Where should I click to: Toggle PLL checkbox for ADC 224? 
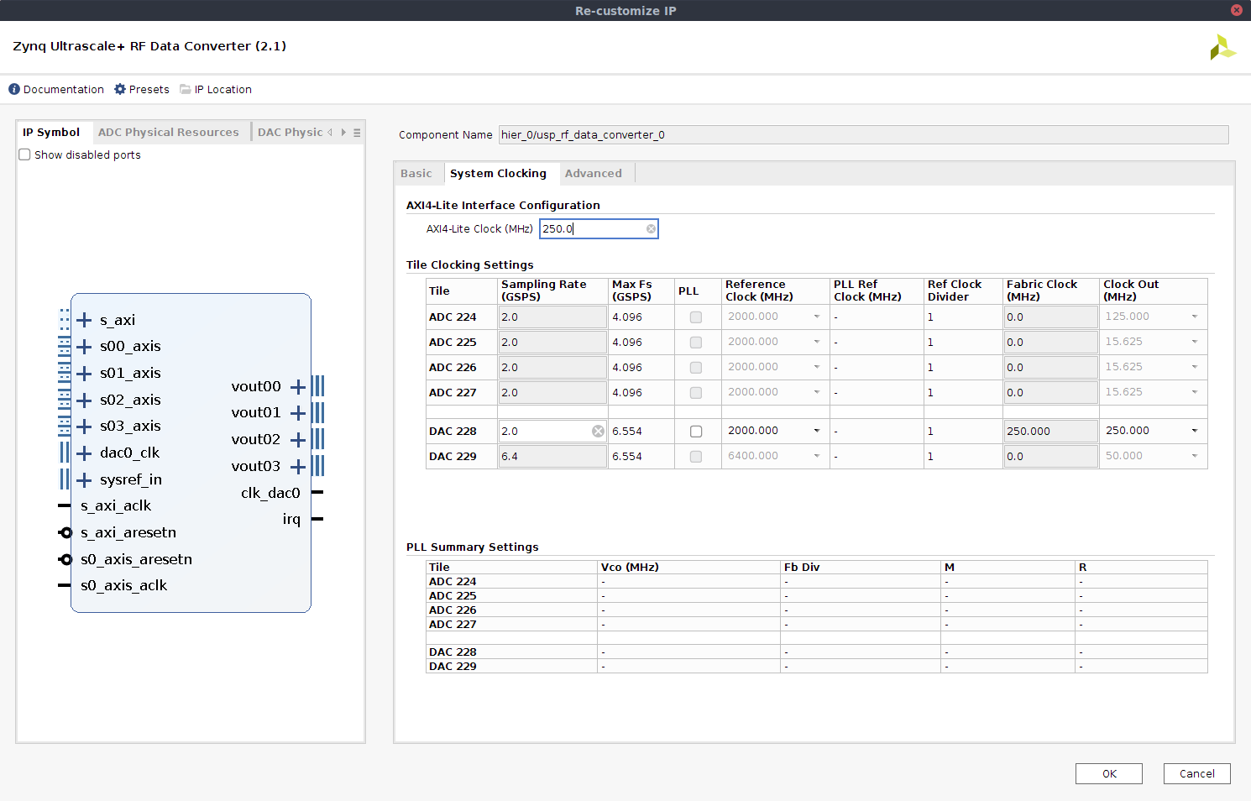coord(696,317)
